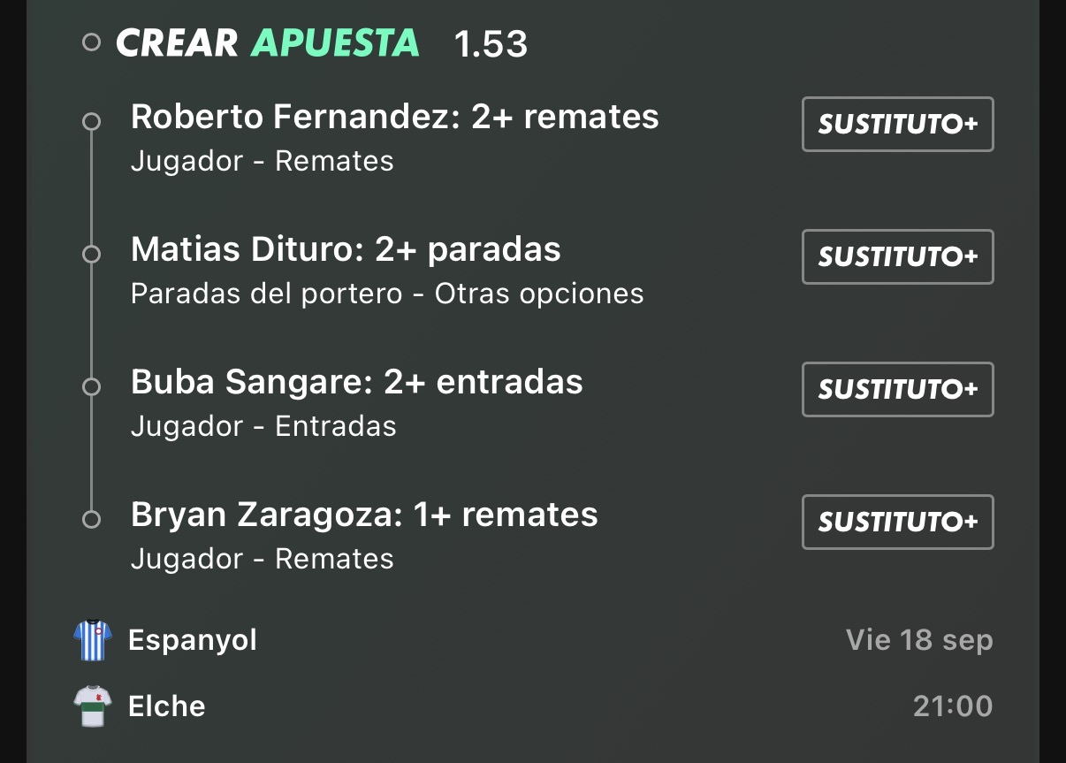Click the circle node next to Roberto Fernandez
Viewport: 1066px width, 763px height.
pyautogui.click(x=91, y=122)
